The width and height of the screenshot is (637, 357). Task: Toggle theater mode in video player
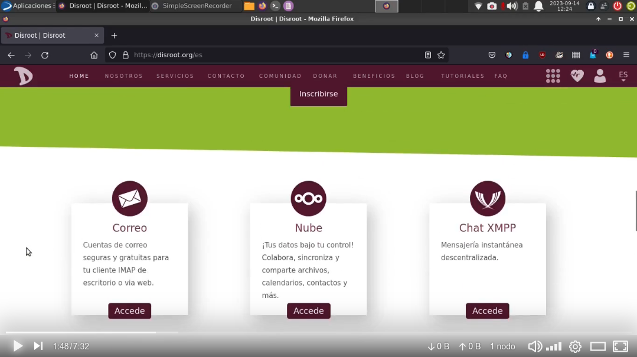point(597,346)
